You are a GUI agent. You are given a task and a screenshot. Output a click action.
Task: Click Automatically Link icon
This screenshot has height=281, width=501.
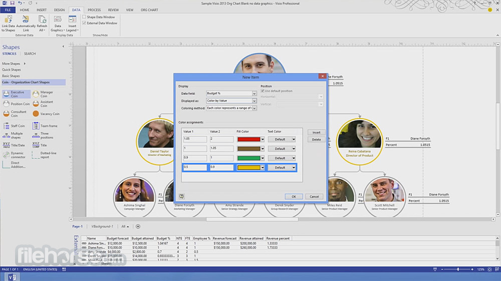click(x=26, y=20)
